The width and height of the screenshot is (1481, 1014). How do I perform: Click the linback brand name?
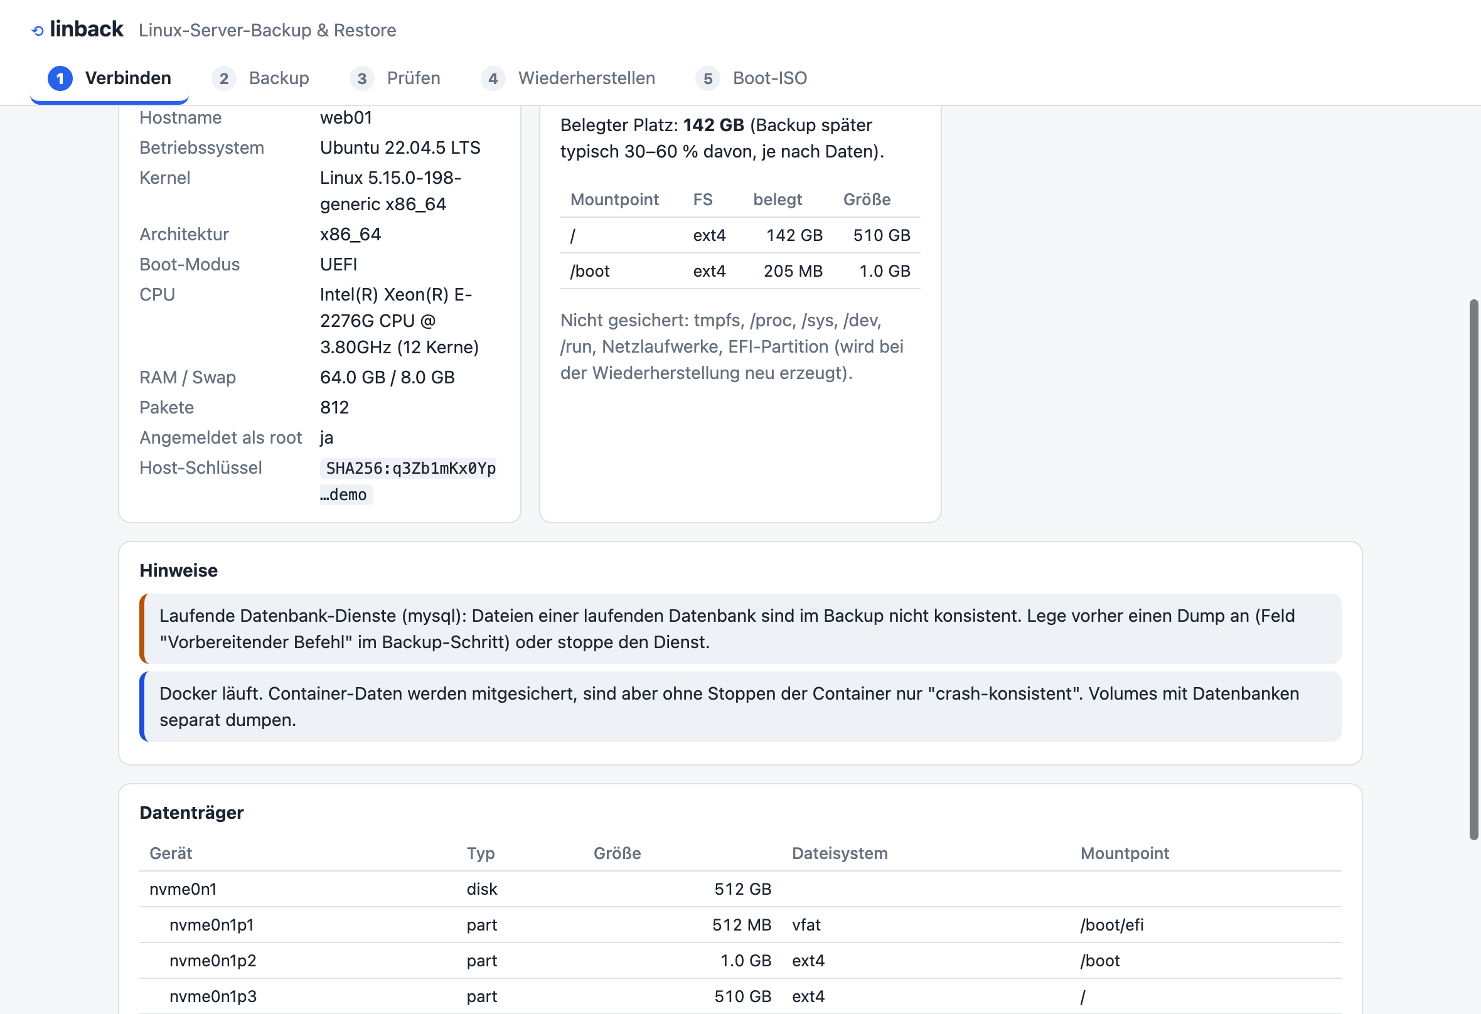pyautogui.click(x=87, y=29)
